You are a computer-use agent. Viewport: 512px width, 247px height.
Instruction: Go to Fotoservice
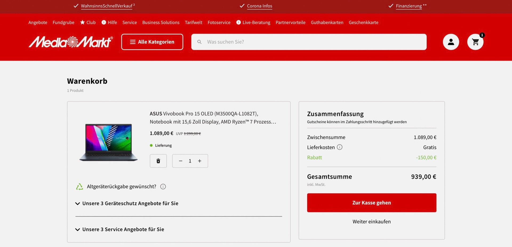point(219,22)
